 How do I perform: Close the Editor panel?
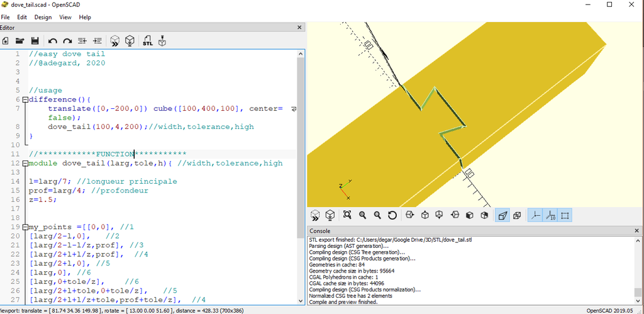coord(299,27)
